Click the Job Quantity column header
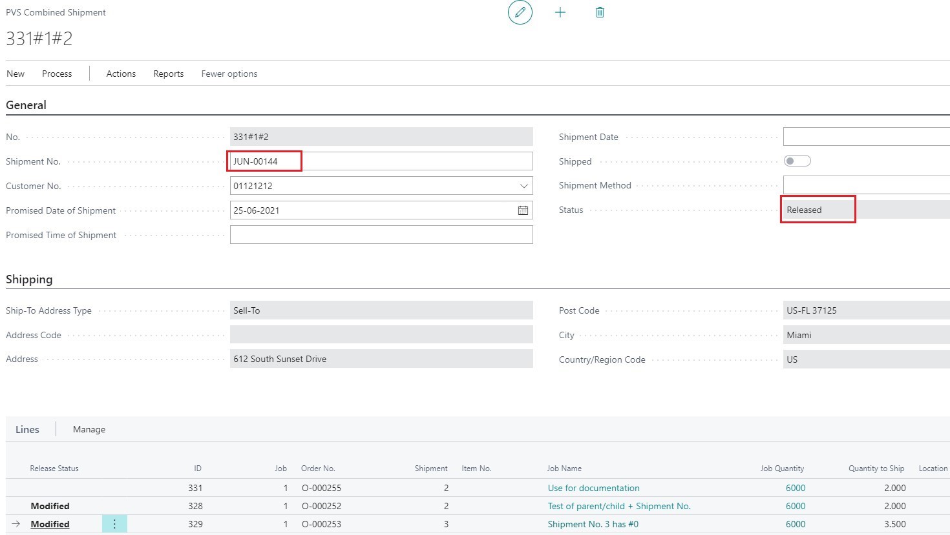This screenshot has width=950, height=535. tap(782, 469)
